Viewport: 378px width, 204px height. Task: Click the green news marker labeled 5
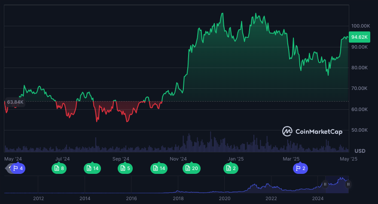coord(125,168)
